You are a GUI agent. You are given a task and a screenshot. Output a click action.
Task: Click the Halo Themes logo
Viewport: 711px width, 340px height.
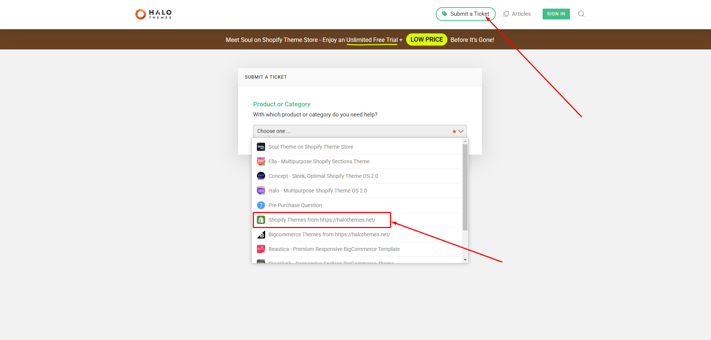tap(153, 14)
